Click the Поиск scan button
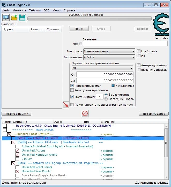The image size is (171, 187). pyautogui.click(x=79, y=29)
